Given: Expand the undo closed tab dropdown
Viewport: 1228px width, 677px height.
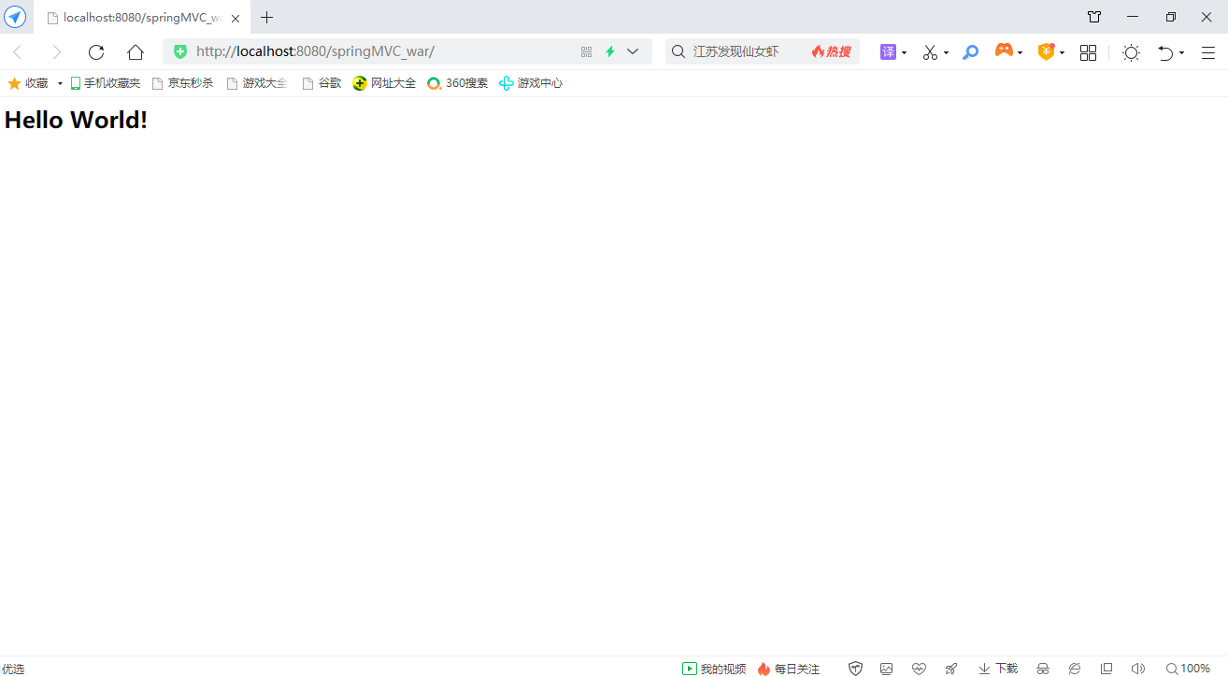Looking at the screenshot, I should click(1181, 53).
